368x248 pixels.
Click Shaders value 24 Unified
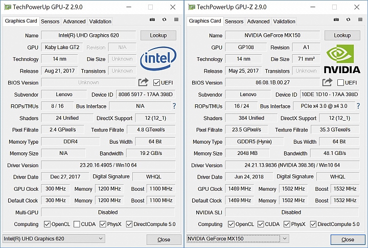67,118
